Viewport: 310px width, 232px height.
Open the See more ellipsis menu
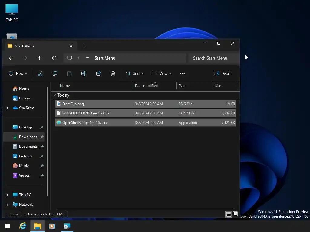[x=182, y=74]
